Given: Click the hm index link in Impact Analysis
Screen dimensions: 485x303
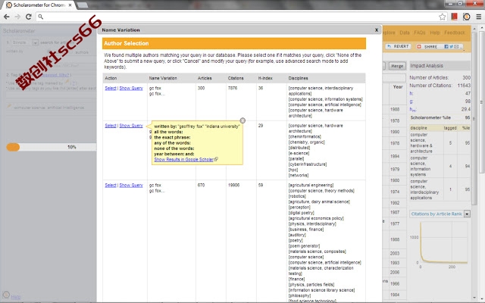Looking at the screenshot, I should (412, 109).
